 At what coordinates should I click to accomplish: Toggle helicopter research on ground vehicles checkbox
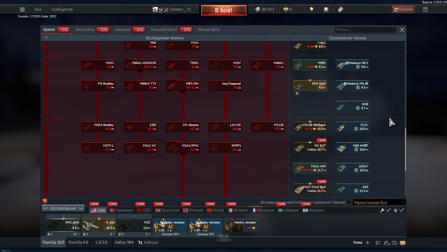pos(349,202)
